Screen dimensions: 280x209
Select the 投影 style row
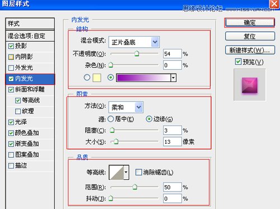[30, 46]
